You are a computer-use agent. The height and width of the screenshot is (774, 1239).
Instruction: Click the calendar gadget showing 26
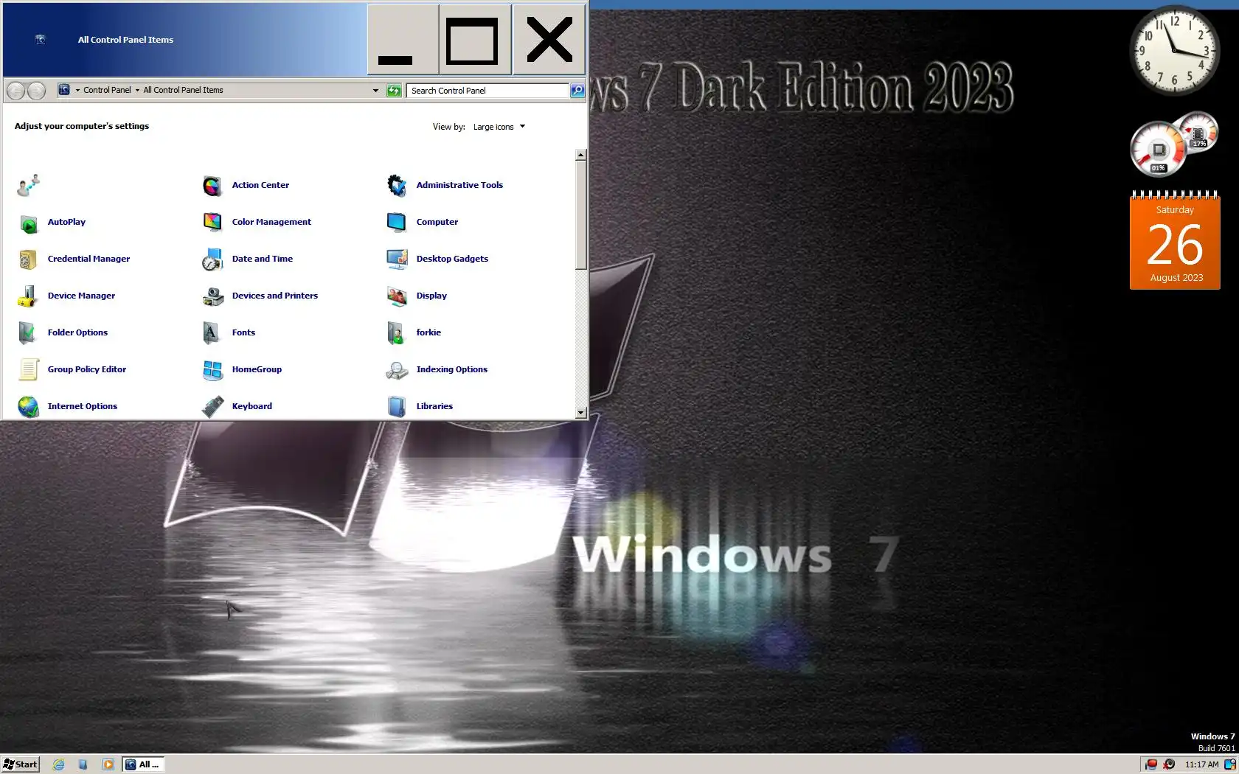click(1175, 240)
